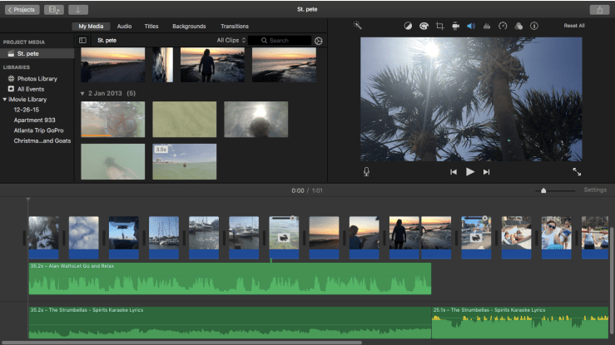Click the clip information icon
615x345 pixels.
click(533, 26)
